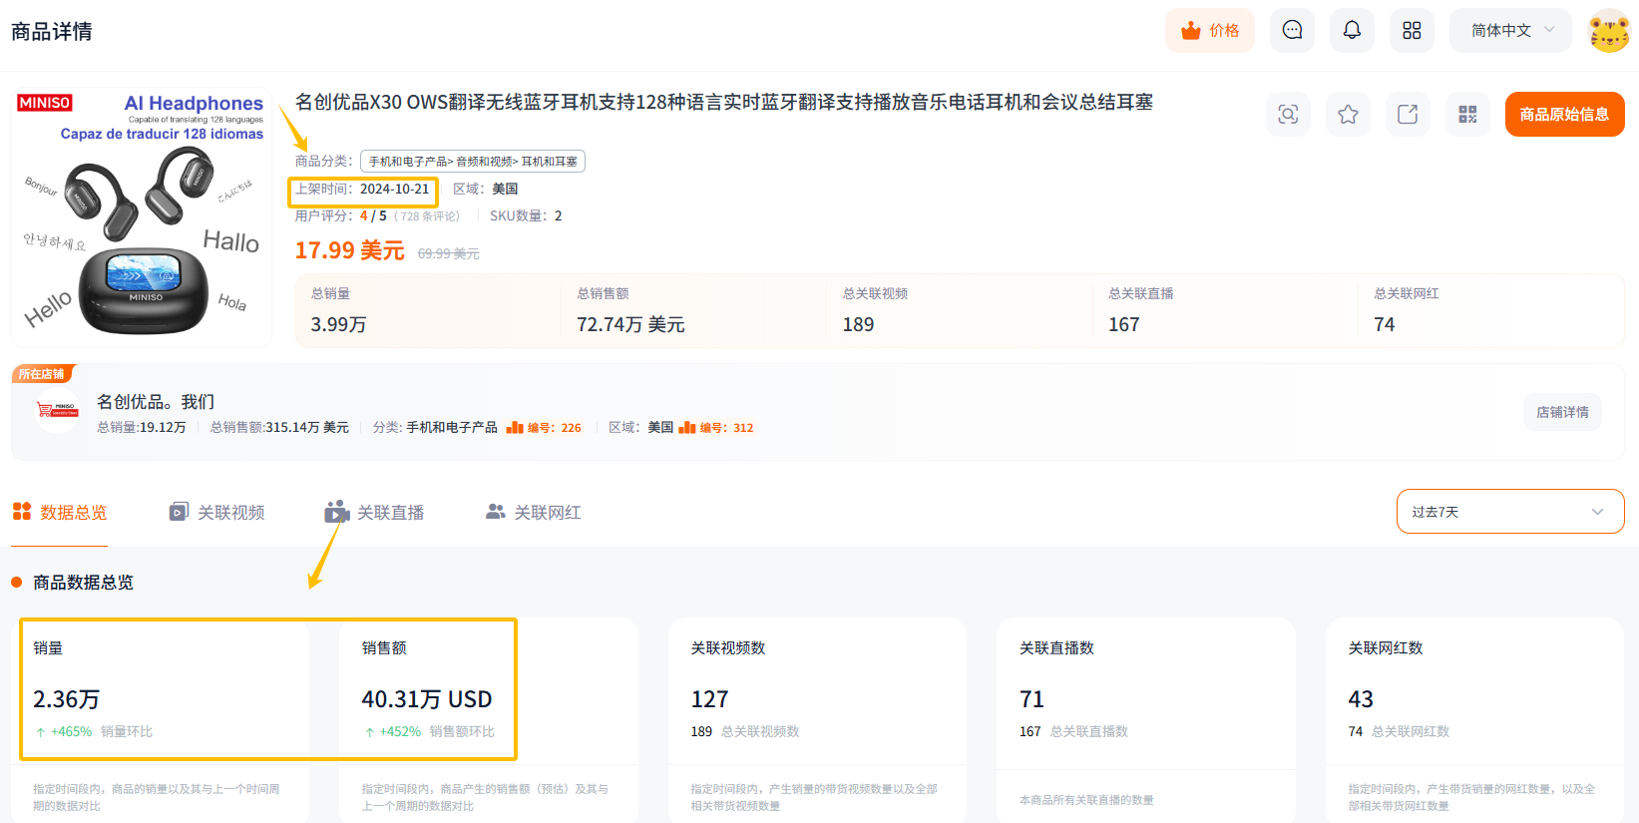Viewport: 1639px width, 823px height.
Task: Click the 总销量 value 3.99万
Action: [x=338, y=324]
